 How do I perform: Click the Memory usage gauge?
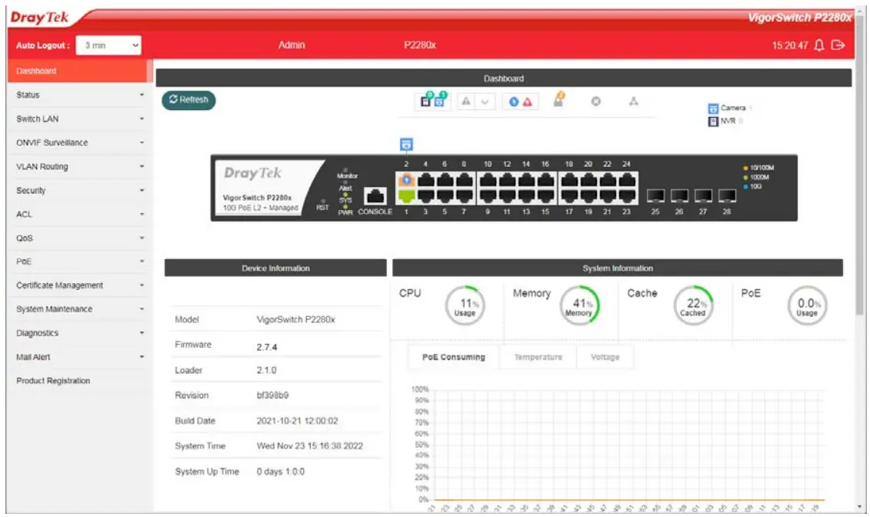point(579,305)
